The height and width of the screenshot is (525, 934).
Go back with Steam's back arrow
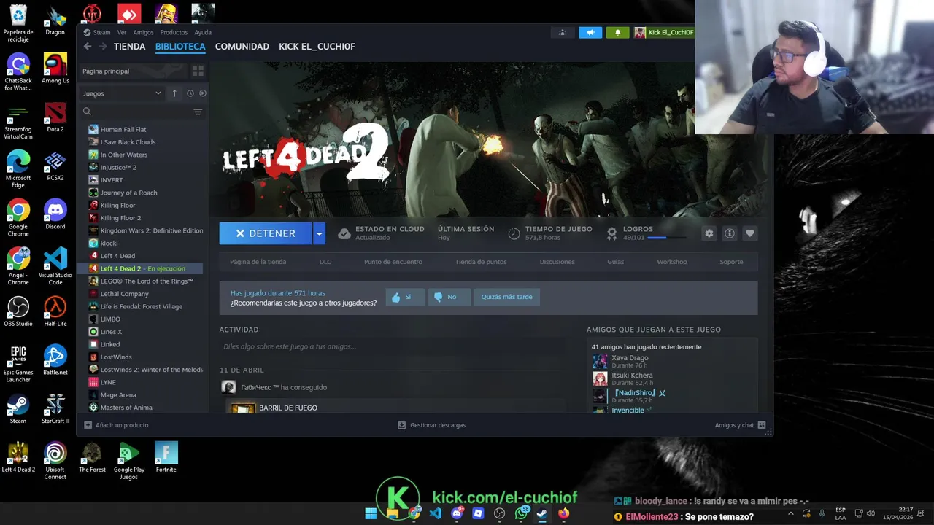pos(88,46)
